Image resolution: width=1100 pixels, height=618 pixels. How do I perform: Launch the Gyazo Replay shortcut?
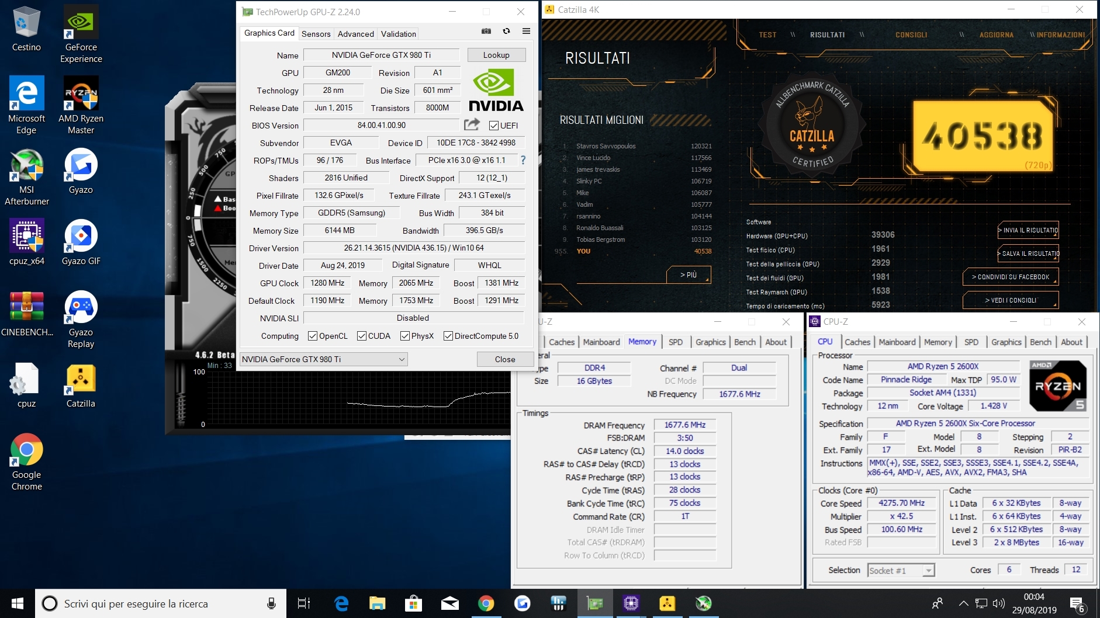[x=81, y=319]
